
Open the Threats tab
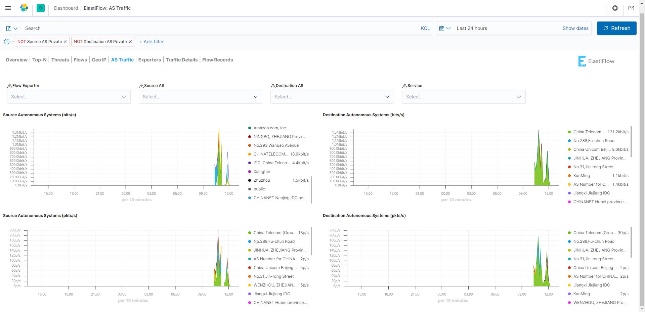click(x=60, y=60)
